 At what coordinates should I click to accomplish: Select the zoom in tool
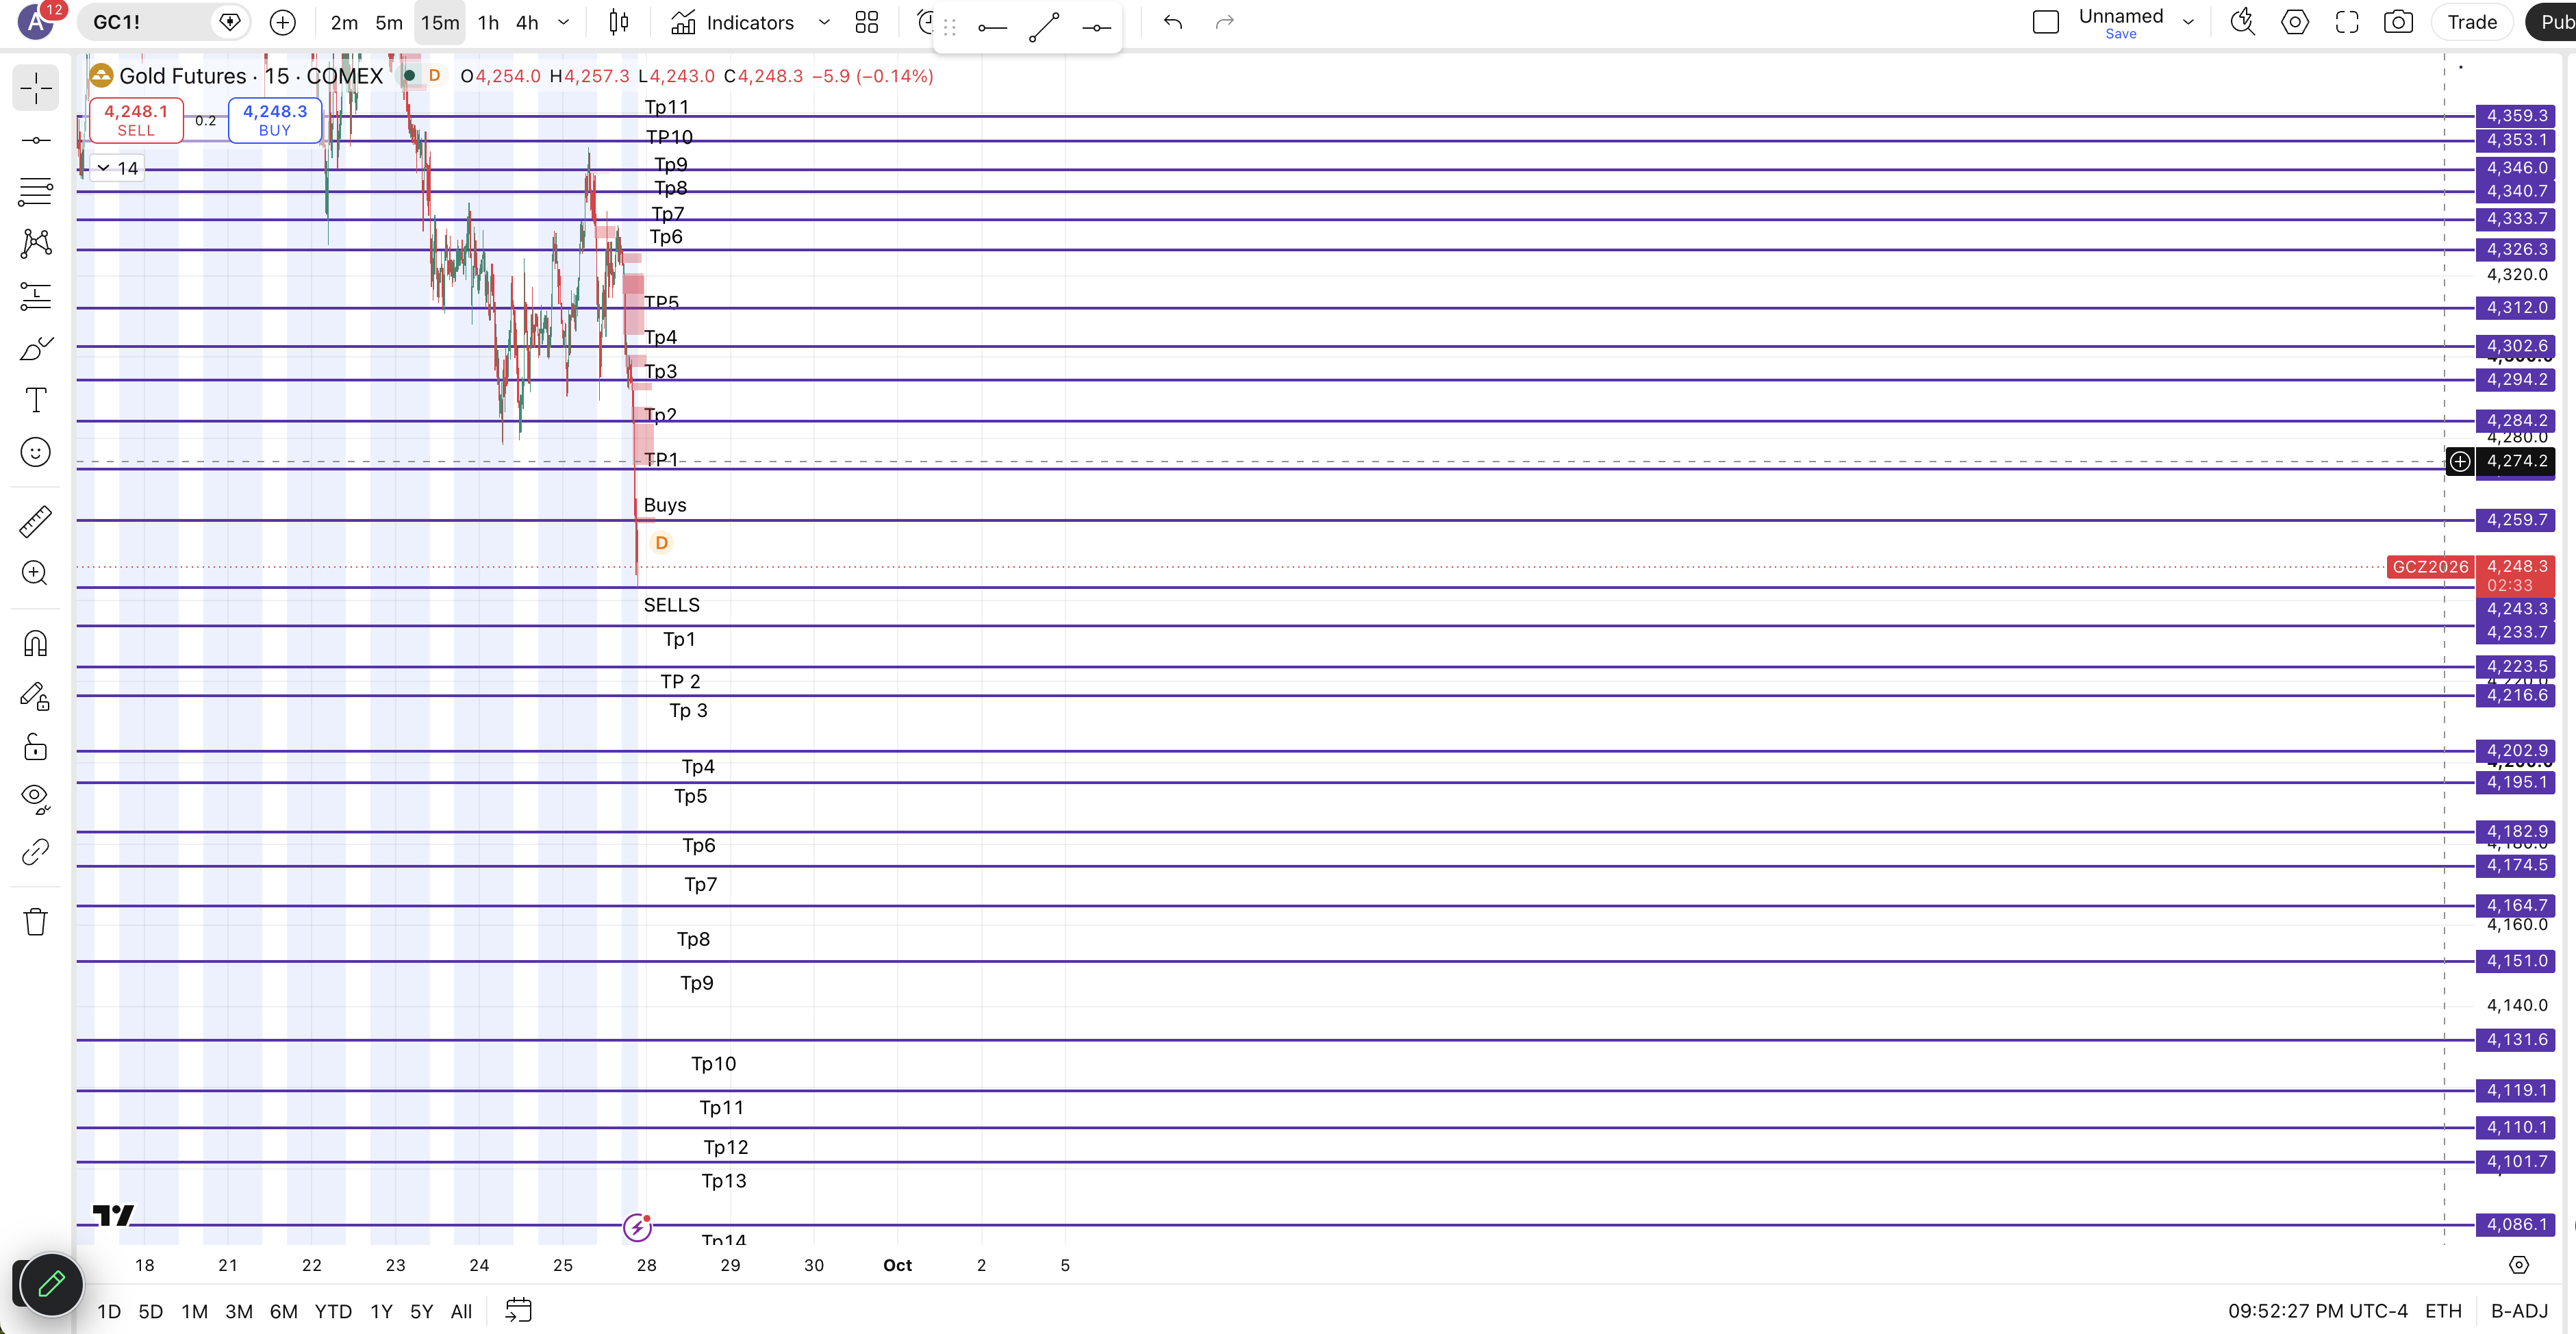coord(36,573)
